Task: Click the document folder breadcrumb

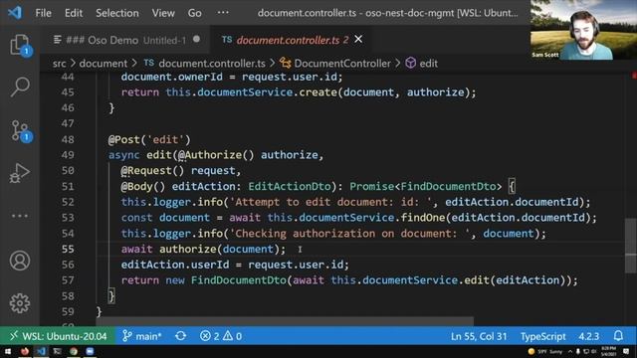Action: pos(104,64)
